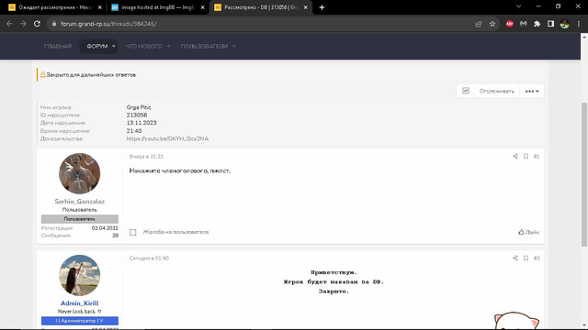Open Serhio_Gonzalez profile name link

click(x=80, y=202)
